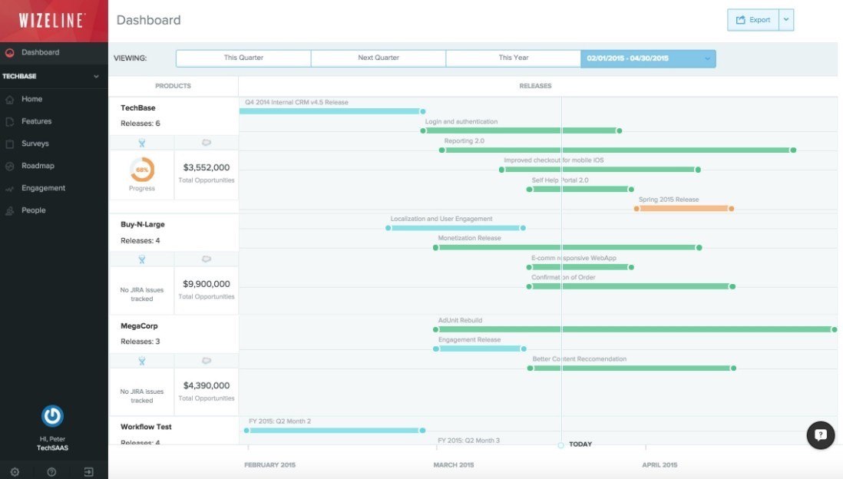The image size is (843, 479).
Task: Open the custom date range dropdown
Action: [x=648, y=58]
